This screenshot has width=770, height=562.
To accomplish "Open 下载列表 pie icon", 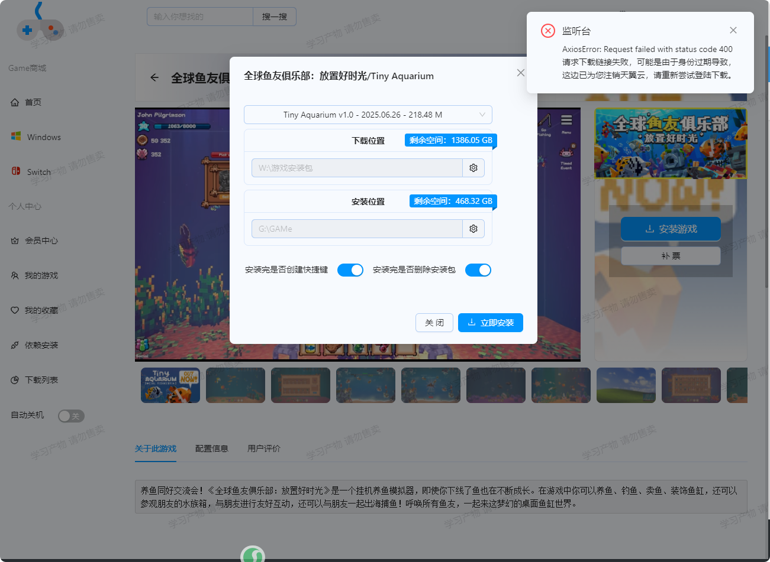I will [x=15, y=380].
